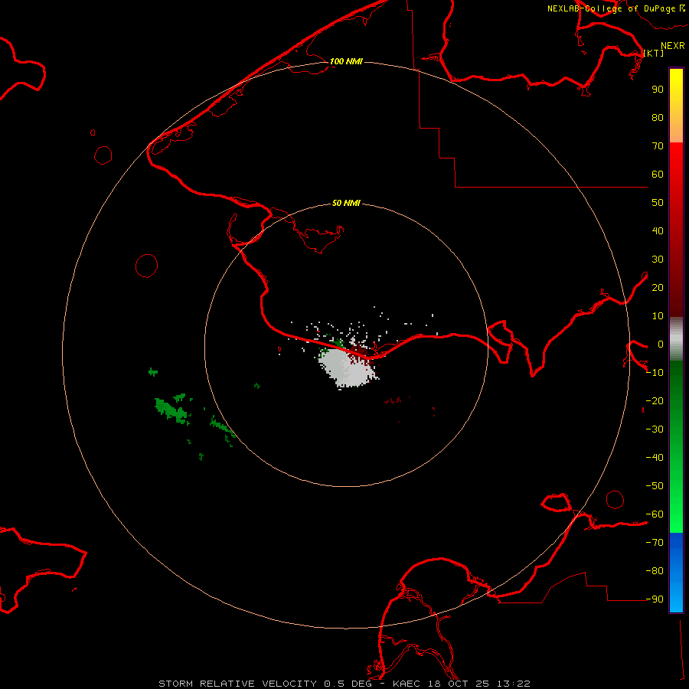Click the -30 value on the velocity scale
Screen dimensions: 689x689
point(655,429)
